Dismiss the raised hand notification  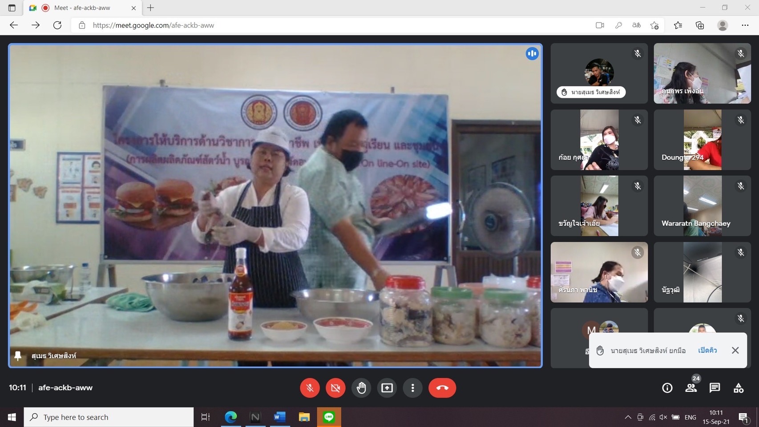point(735,350)
